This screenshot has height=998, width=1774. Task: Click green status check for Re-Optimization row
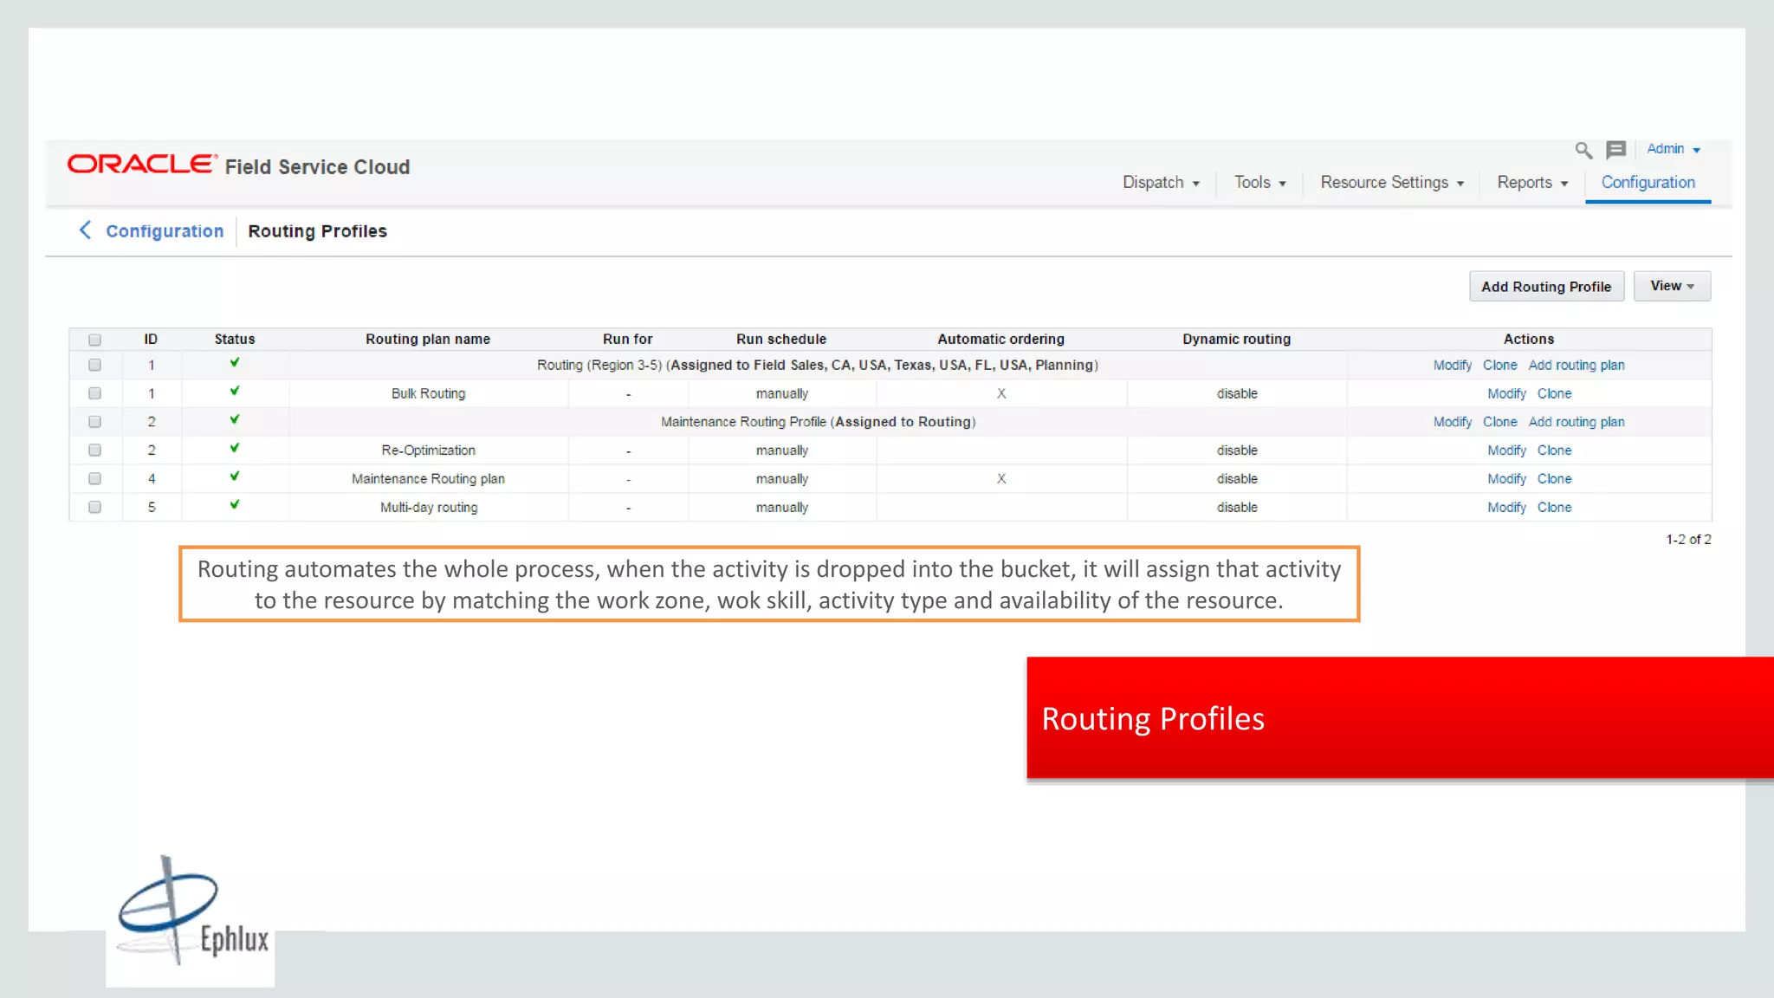click(235, 448)
